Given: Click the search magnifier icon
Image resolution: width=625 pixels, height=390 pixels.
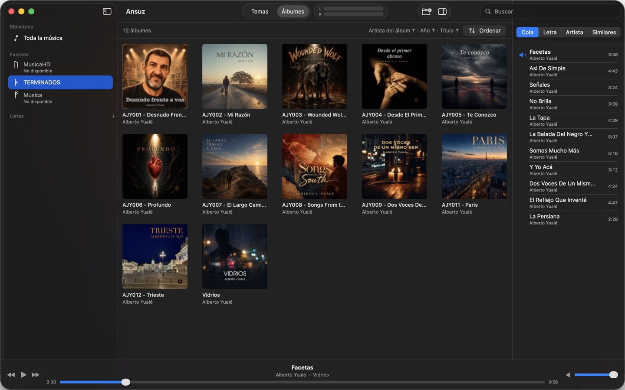Looking at the screenshot, I should (x=488, y=12).
